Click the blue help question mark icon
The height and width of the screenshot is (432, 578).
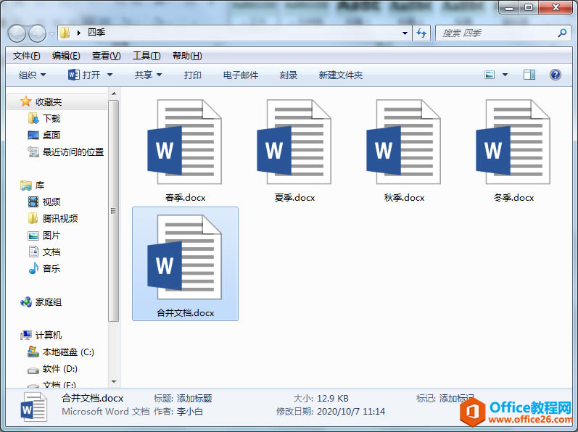[x=555, y=75]
